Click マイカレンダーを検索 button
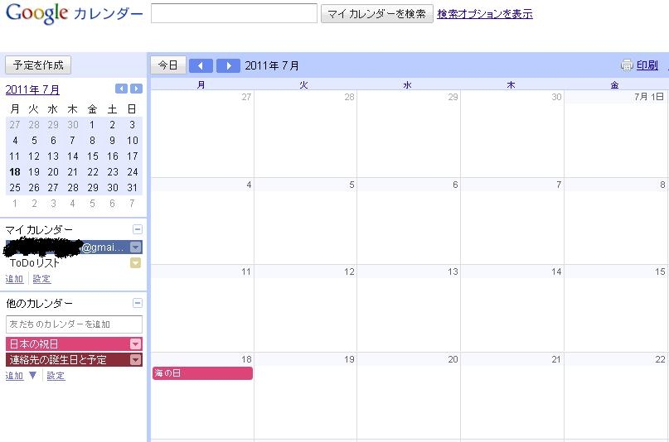Viewport: 669px width, 442px height. click(x=376, y=13)
